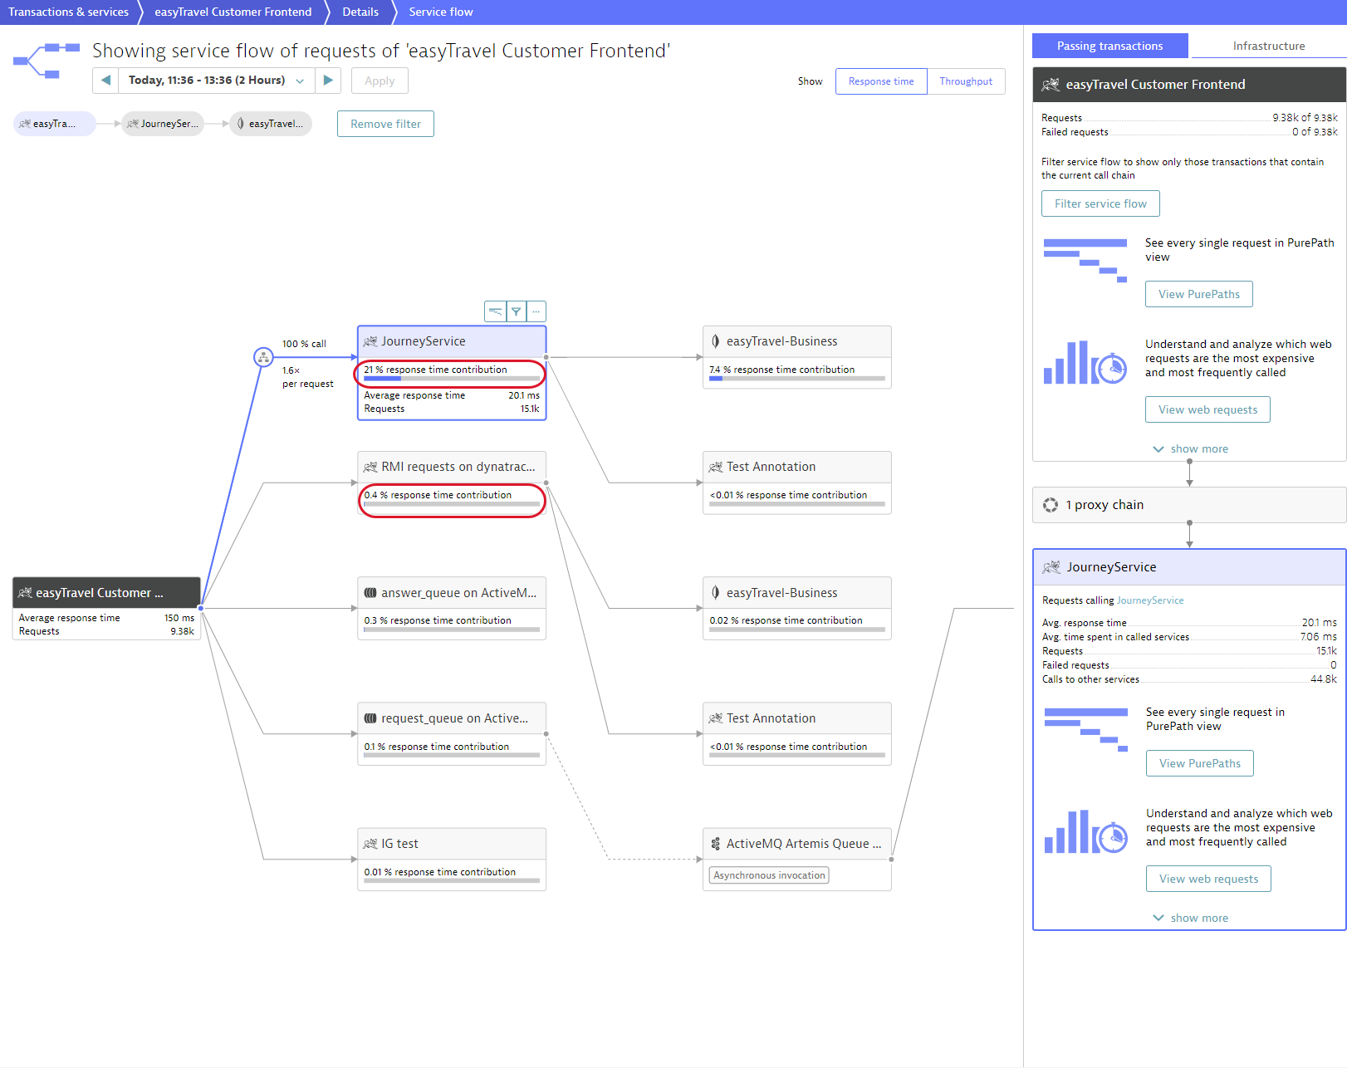
Task: Click the JourneySer... filter chip
Action: [163, 124]
